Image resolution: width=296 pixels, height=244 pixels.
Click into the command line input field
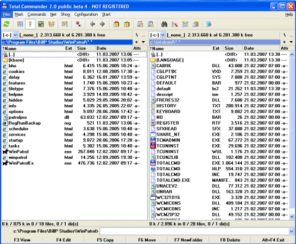coord(194,231)
